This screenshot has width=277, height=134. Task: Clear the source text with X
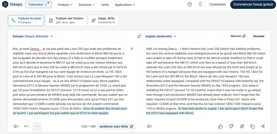pyautogui.click(x=132, y=49)
